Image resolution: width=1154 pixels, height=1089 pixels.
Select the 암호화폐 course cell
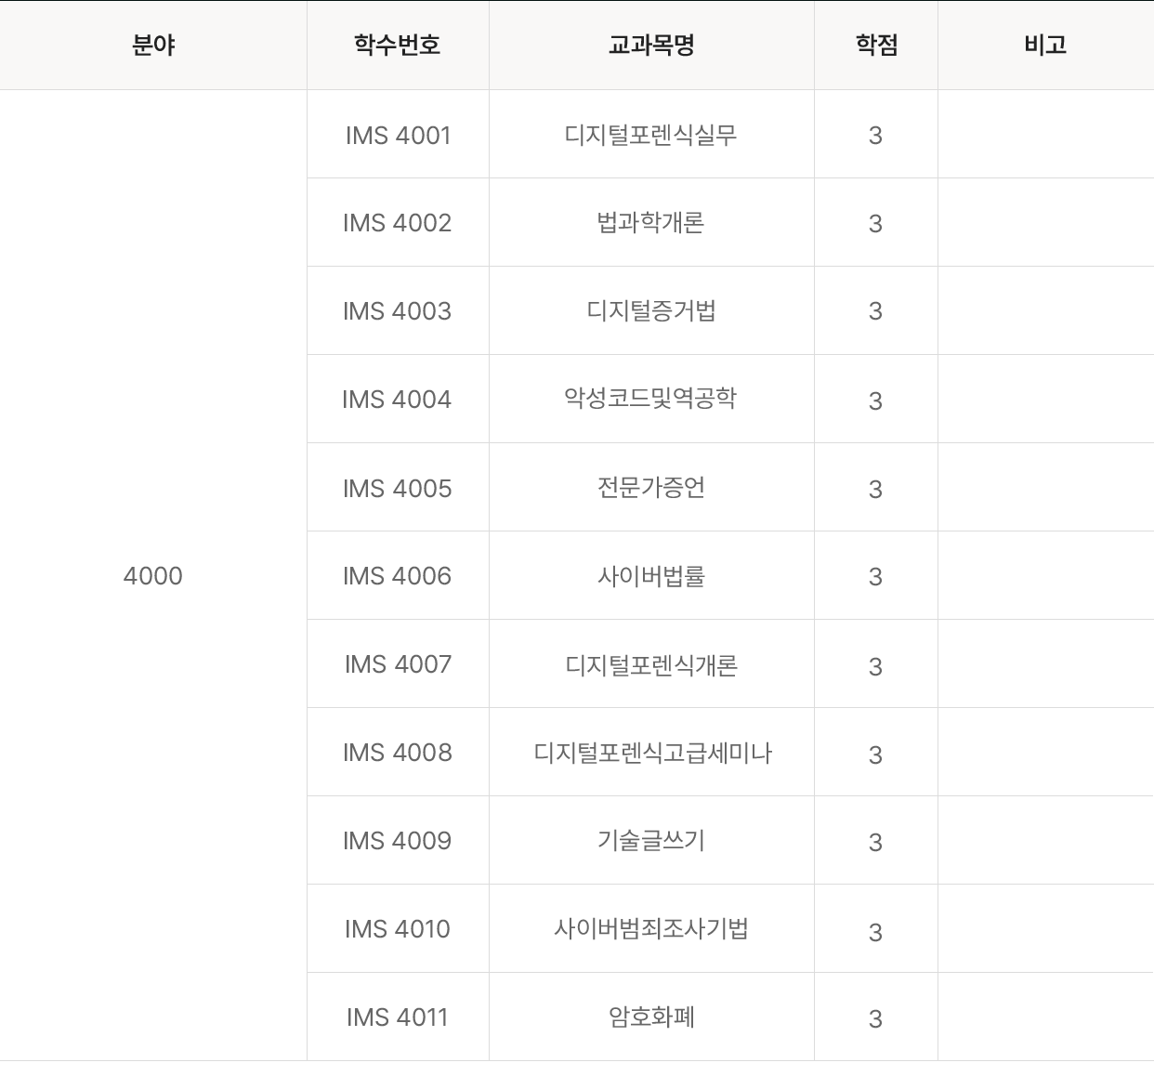(651, 1017)
